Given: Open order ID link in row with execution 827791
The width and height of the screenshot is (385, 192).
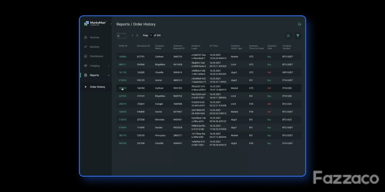Looking at the screenshot, I should click(123, 57).
